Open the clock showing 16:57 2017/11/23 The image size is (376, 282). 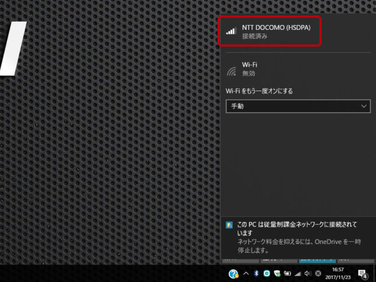click(338, 273)
